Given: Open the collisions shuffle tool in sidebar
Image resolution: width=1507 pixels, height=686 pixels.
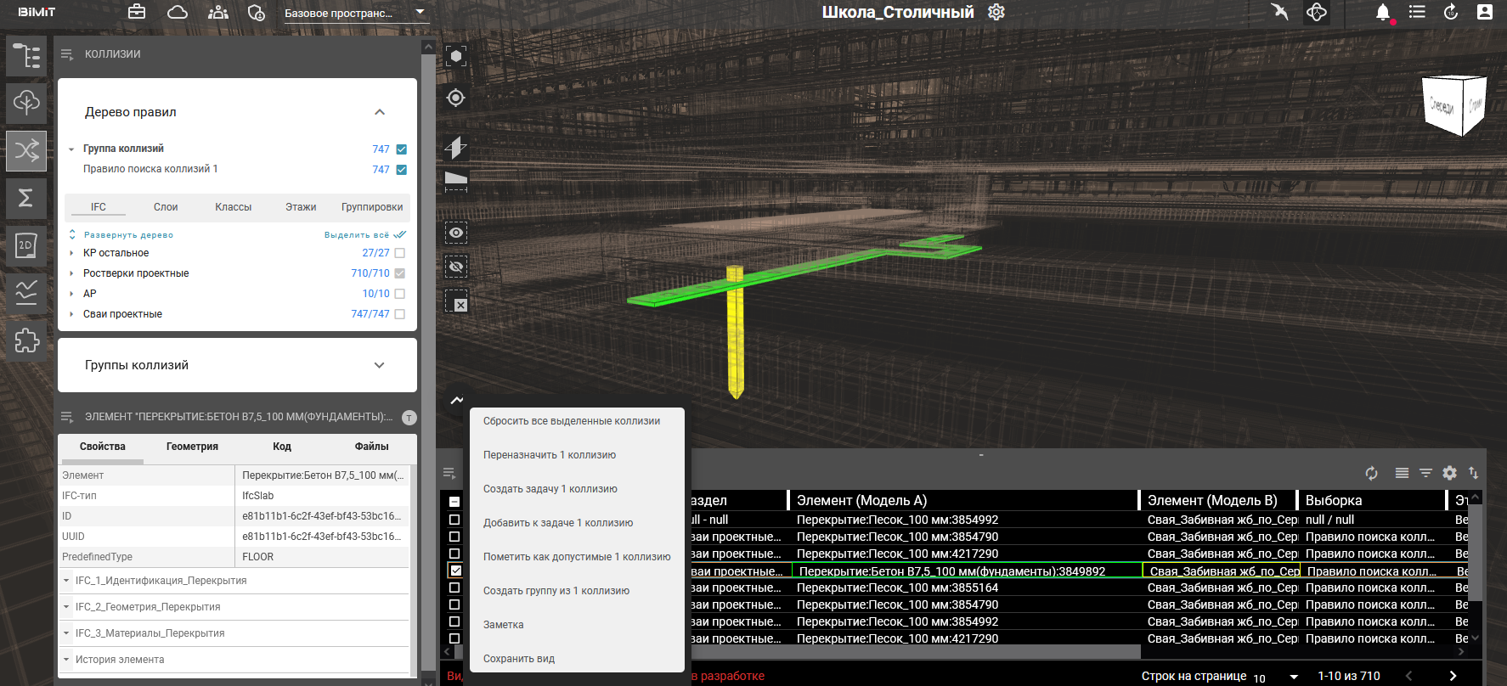Looking at the screenshot, I should pos(26,151).
